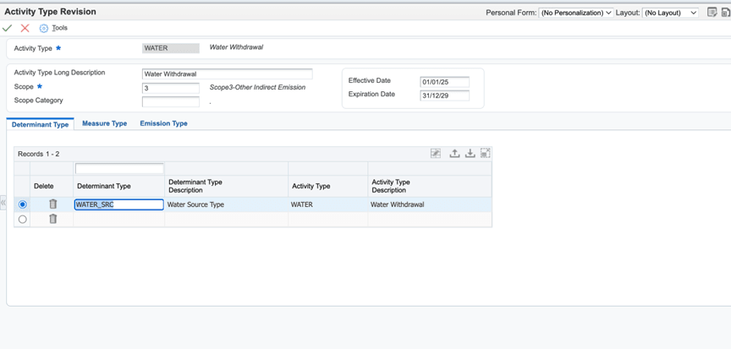The width and height of the screenshot is (731, 349).
Task: Click the Tools label in toolbar
Action: [x=60, y=28]
